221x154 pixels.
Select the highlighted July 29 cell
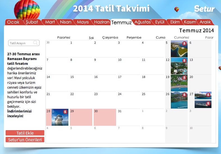pyautogui.click(x=81, y=117)
